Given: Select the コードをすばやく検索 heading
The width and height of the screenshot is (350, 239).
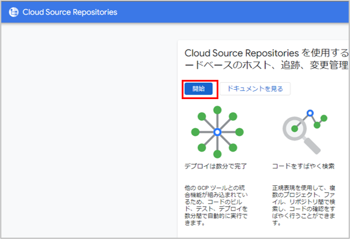Looking at the screenshot, I should pos(303,166).
